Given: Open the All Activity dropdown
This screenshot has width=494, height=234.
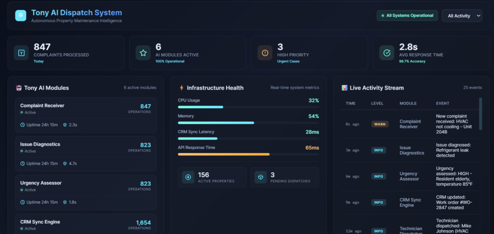Looking at the screenshot, I should click(462, 16).
